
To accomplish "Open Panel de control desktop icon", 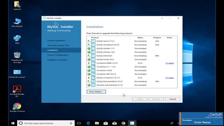I will tap(17, 74).
